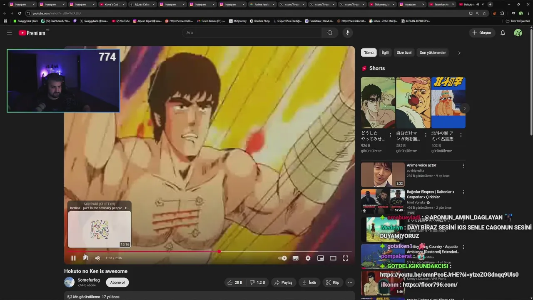Open Anime voice actor video thumbnail
Screen dimensions: 533x300
(x=383, y=175)
